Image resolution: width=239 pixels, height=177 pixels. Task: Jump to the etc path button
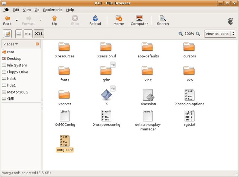[x=28, y=34]
